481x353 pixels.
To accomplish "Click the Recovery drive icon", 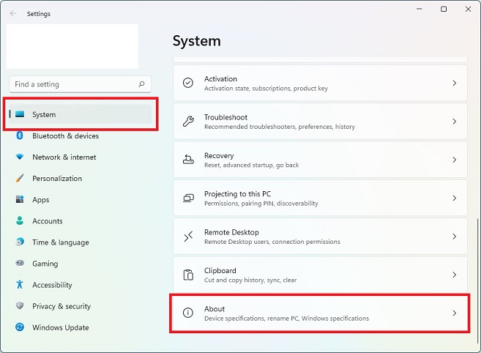I will [188, 160].
